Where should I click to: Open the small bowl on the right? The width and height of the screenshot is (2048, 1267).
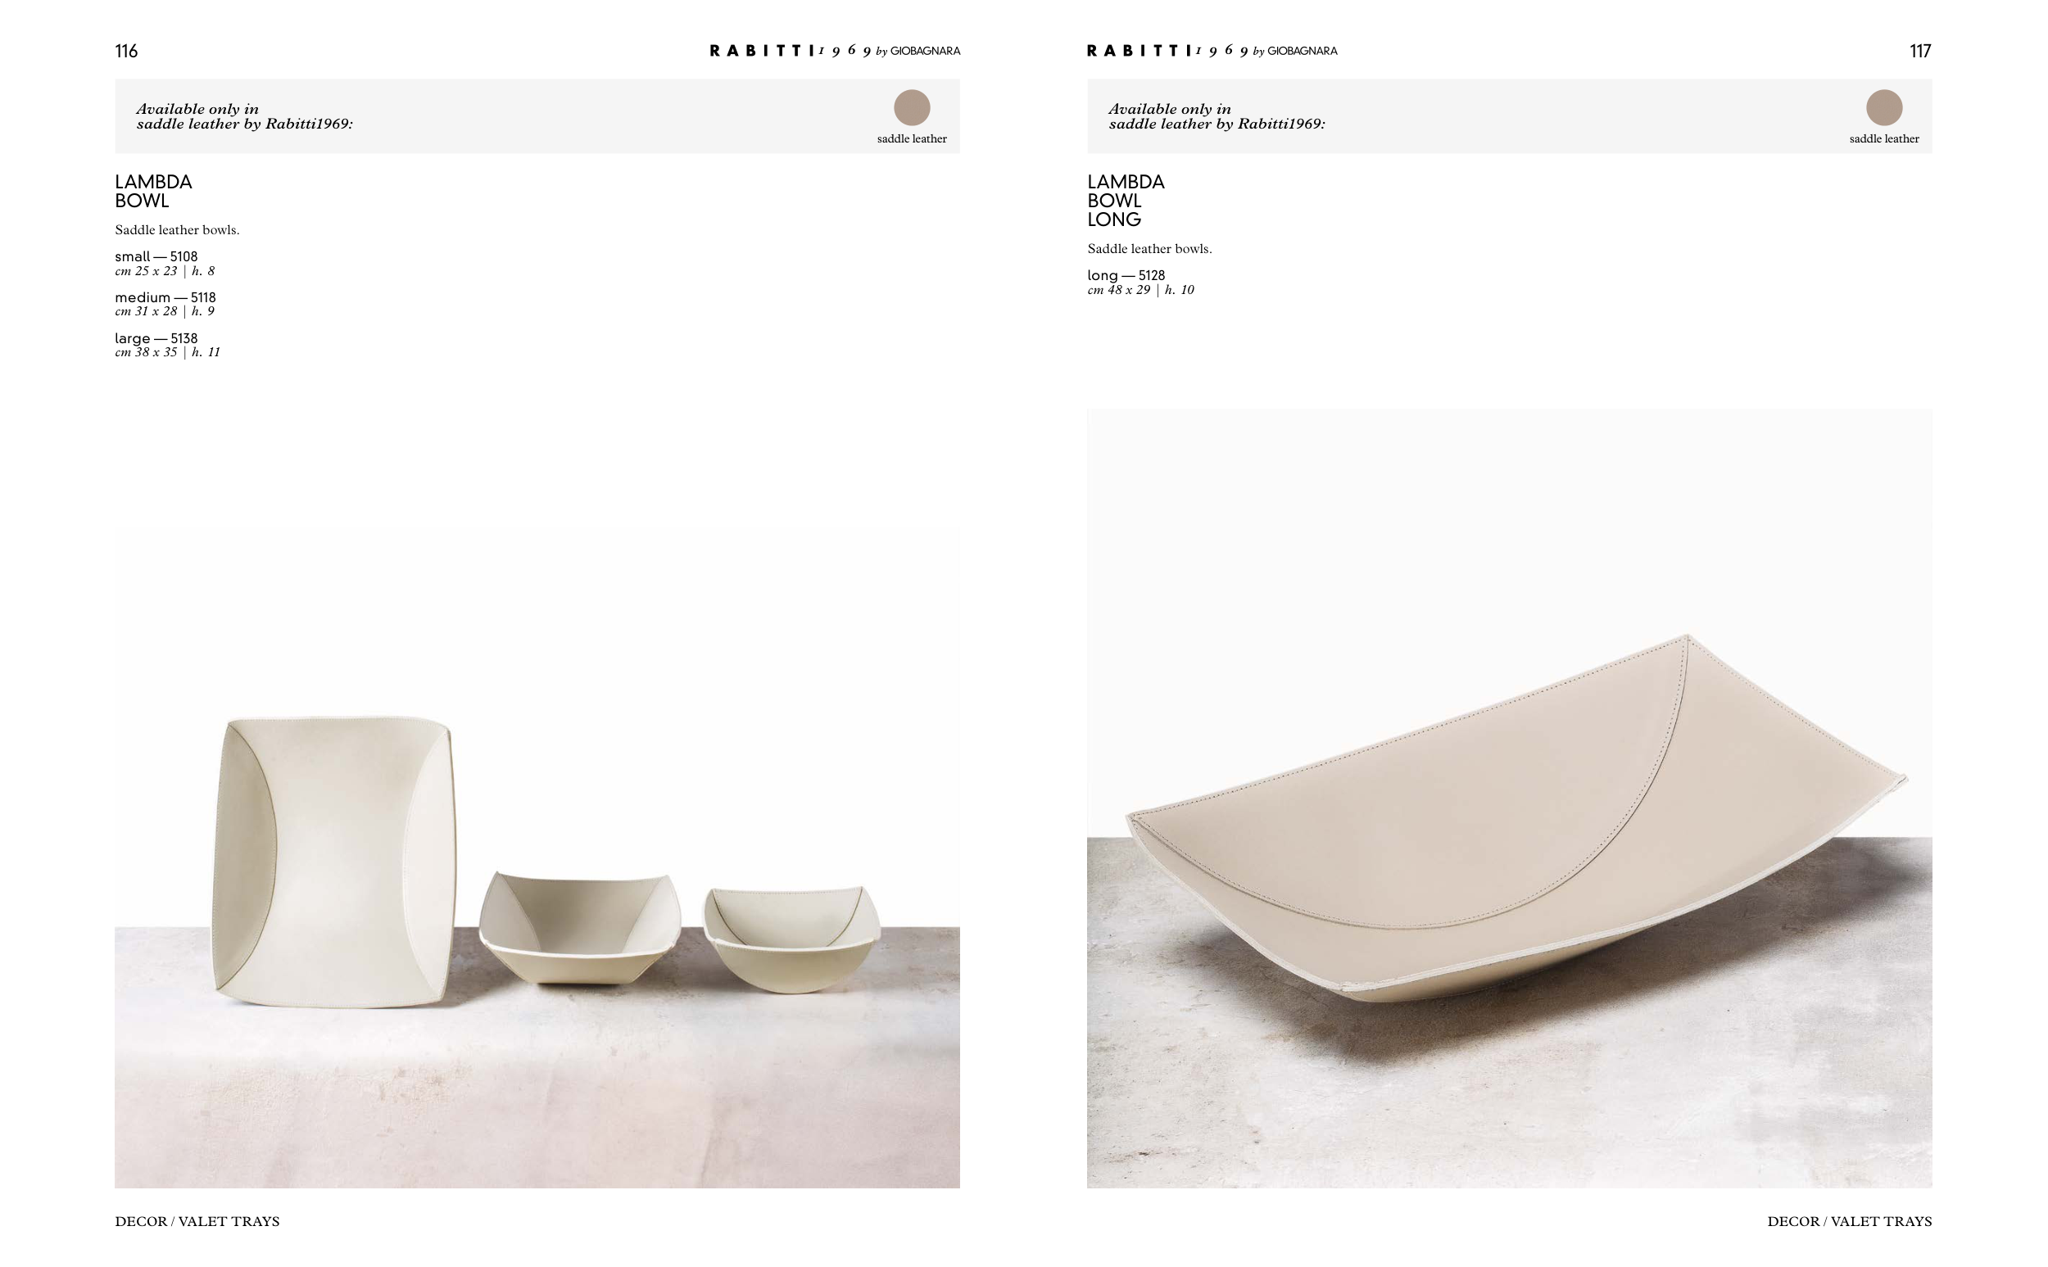(791, 939)
